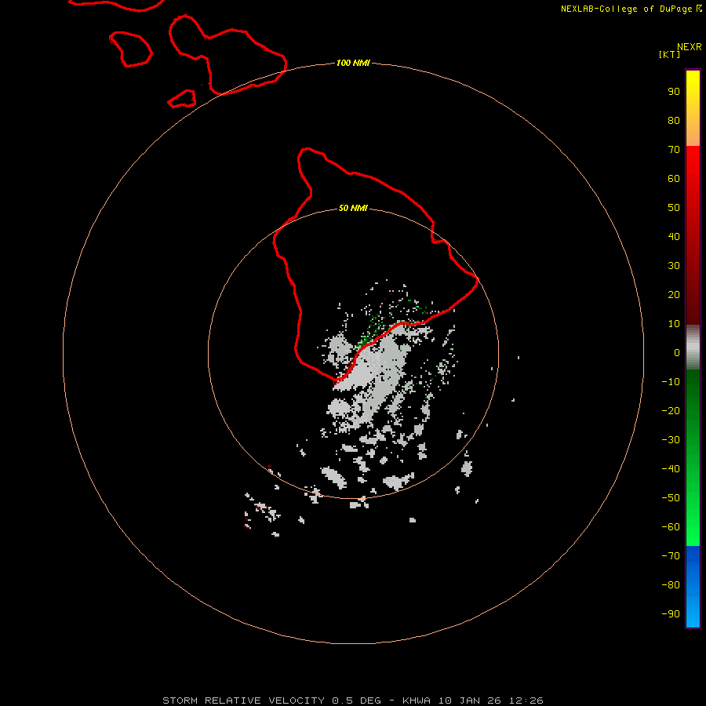The width and height of the screenshot is (706, 706).
Task: Click the 60 value on the velocity scale
Action: point(674,179)
